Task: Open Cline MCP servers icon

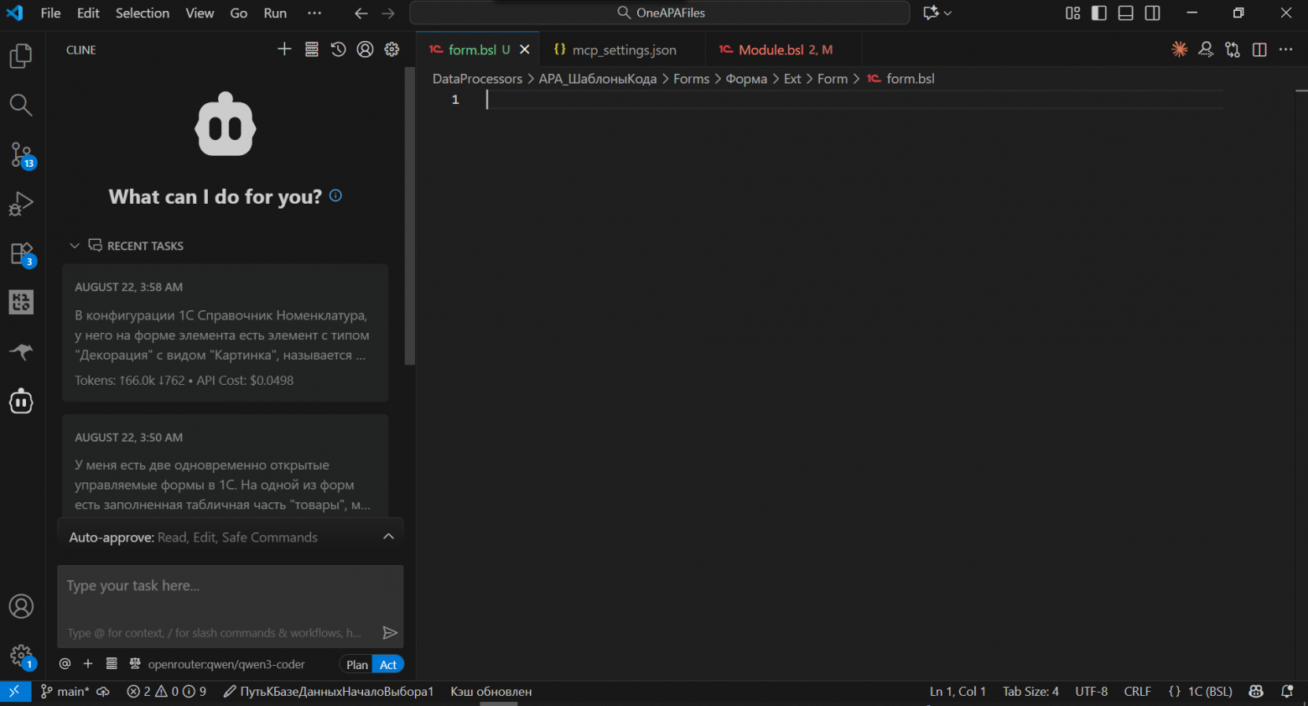Action: tap(311, 49)
